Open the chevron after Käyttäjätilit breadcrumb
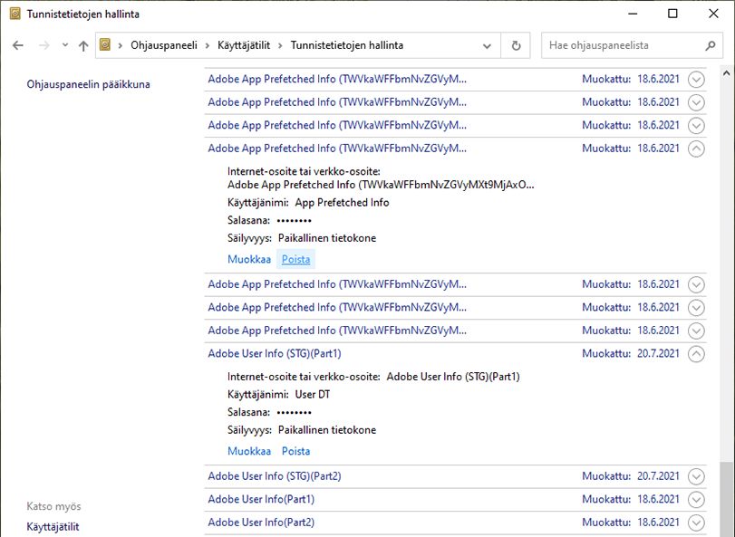Image resolution: width=735 pixels, height=537 pixels. pyautogui.click(x=280, y=45)
